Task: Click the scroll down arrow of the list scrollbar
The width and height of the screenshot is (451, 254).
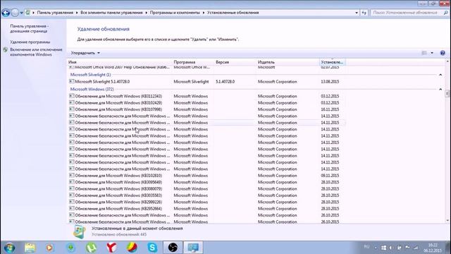Action: coord(447,221)
